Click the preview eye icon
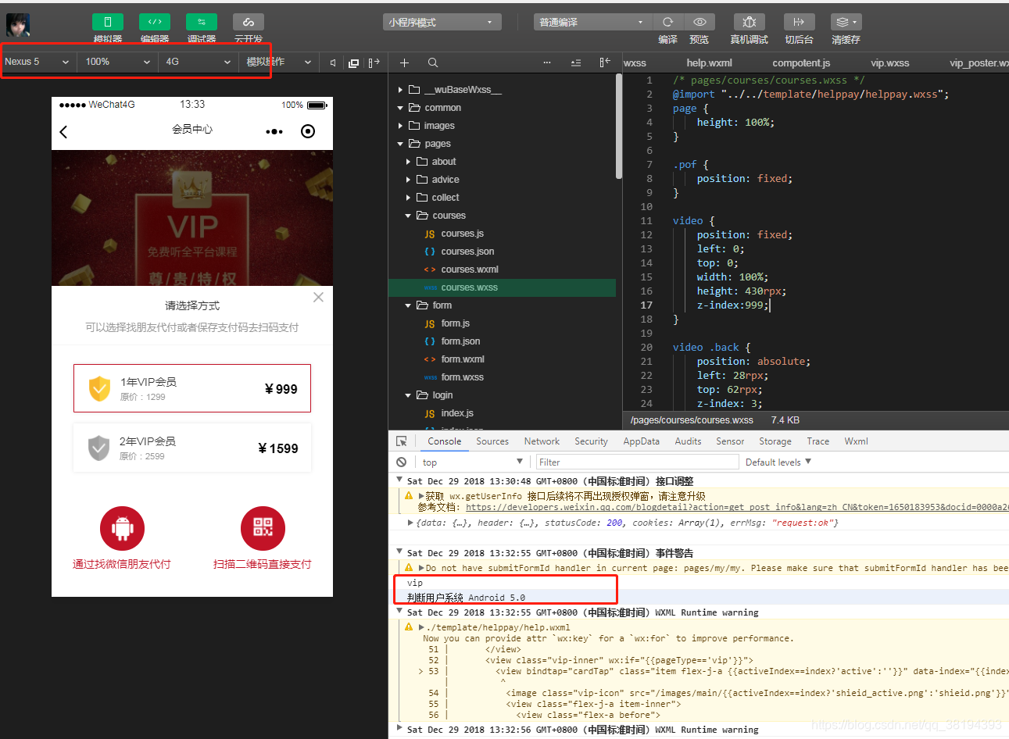The image size is (1009, 739). pyautogui.click(x=700, y=22)
